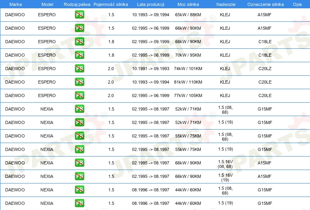
Task: Click the 2.0 capacity in the C20LZ row
Action: pos(111,69)
